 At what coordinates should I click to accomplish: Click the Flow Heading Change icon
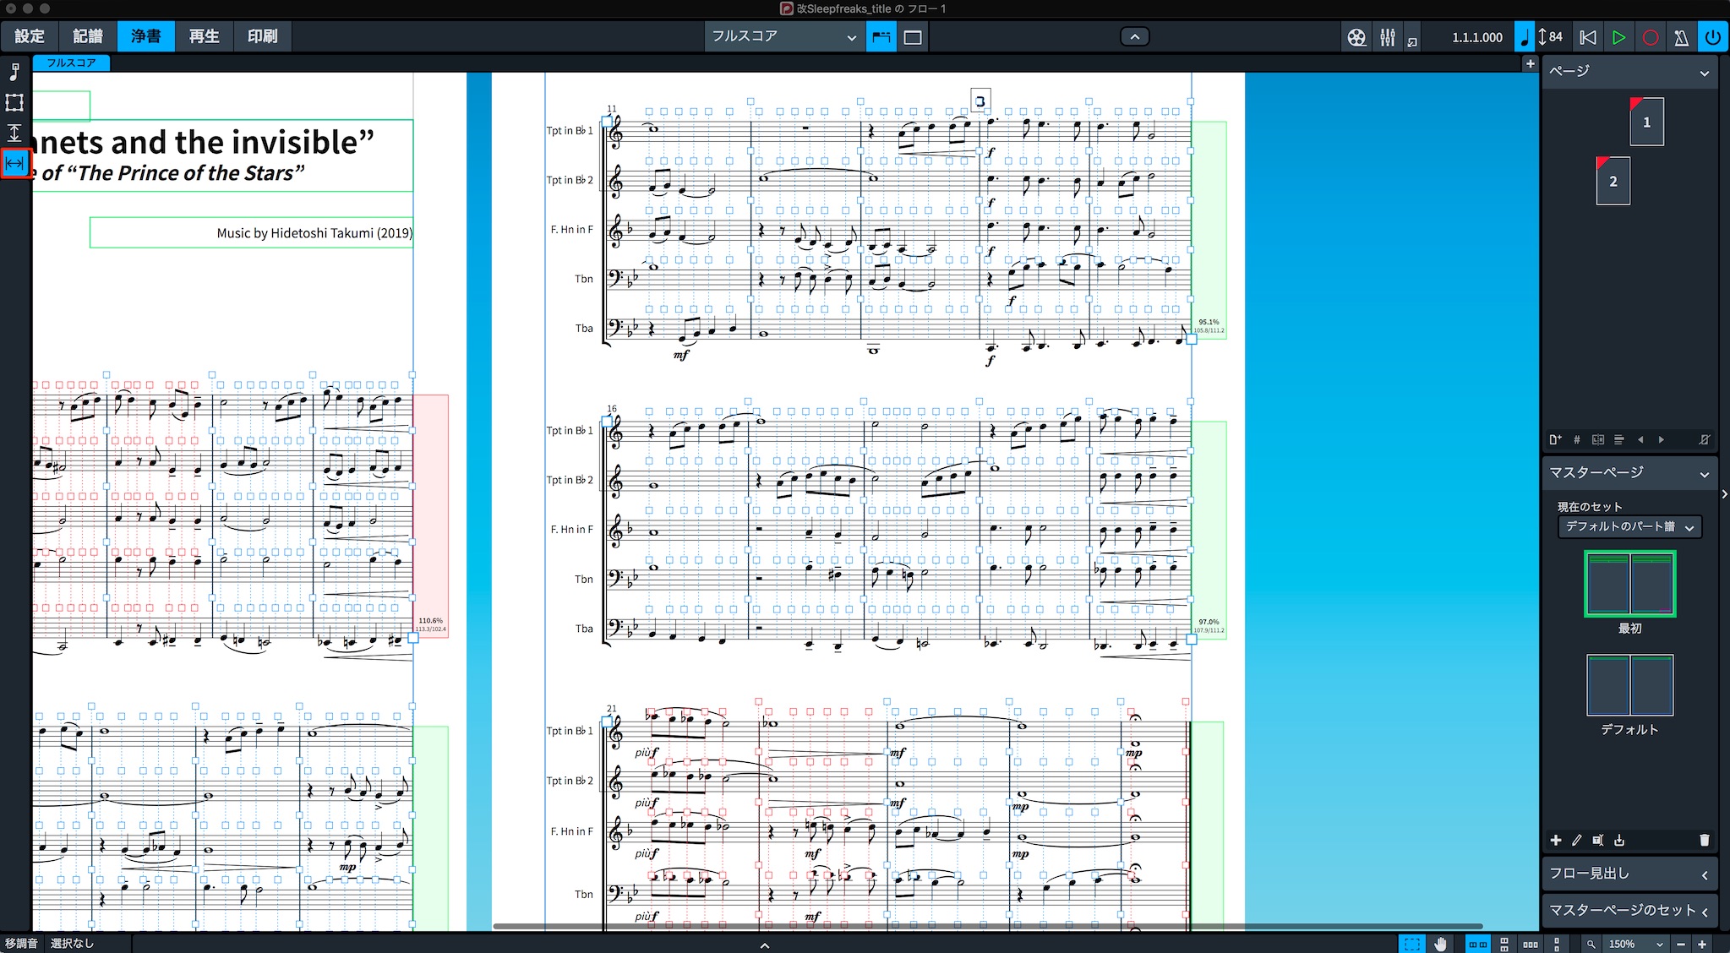(1619, 440)
